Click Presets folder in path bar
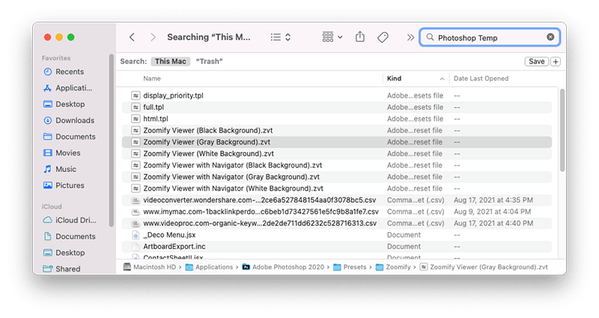This screenshot has width=599, height=318. (350, 267)
